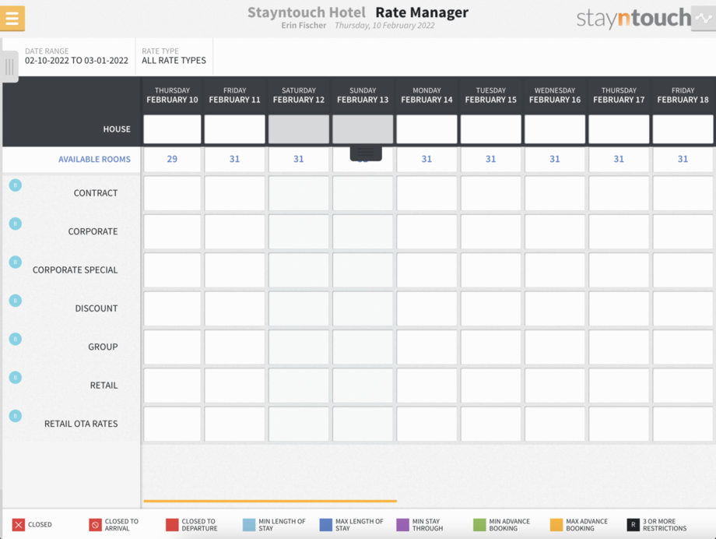The width and height of the screenshot is (716, 539).
Task: Select the House cell for Saturday February 12
Action: point(299,129)
